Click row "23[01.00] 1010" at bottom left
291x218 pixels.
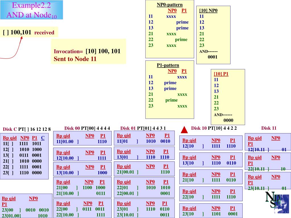(x=25, y=216)
